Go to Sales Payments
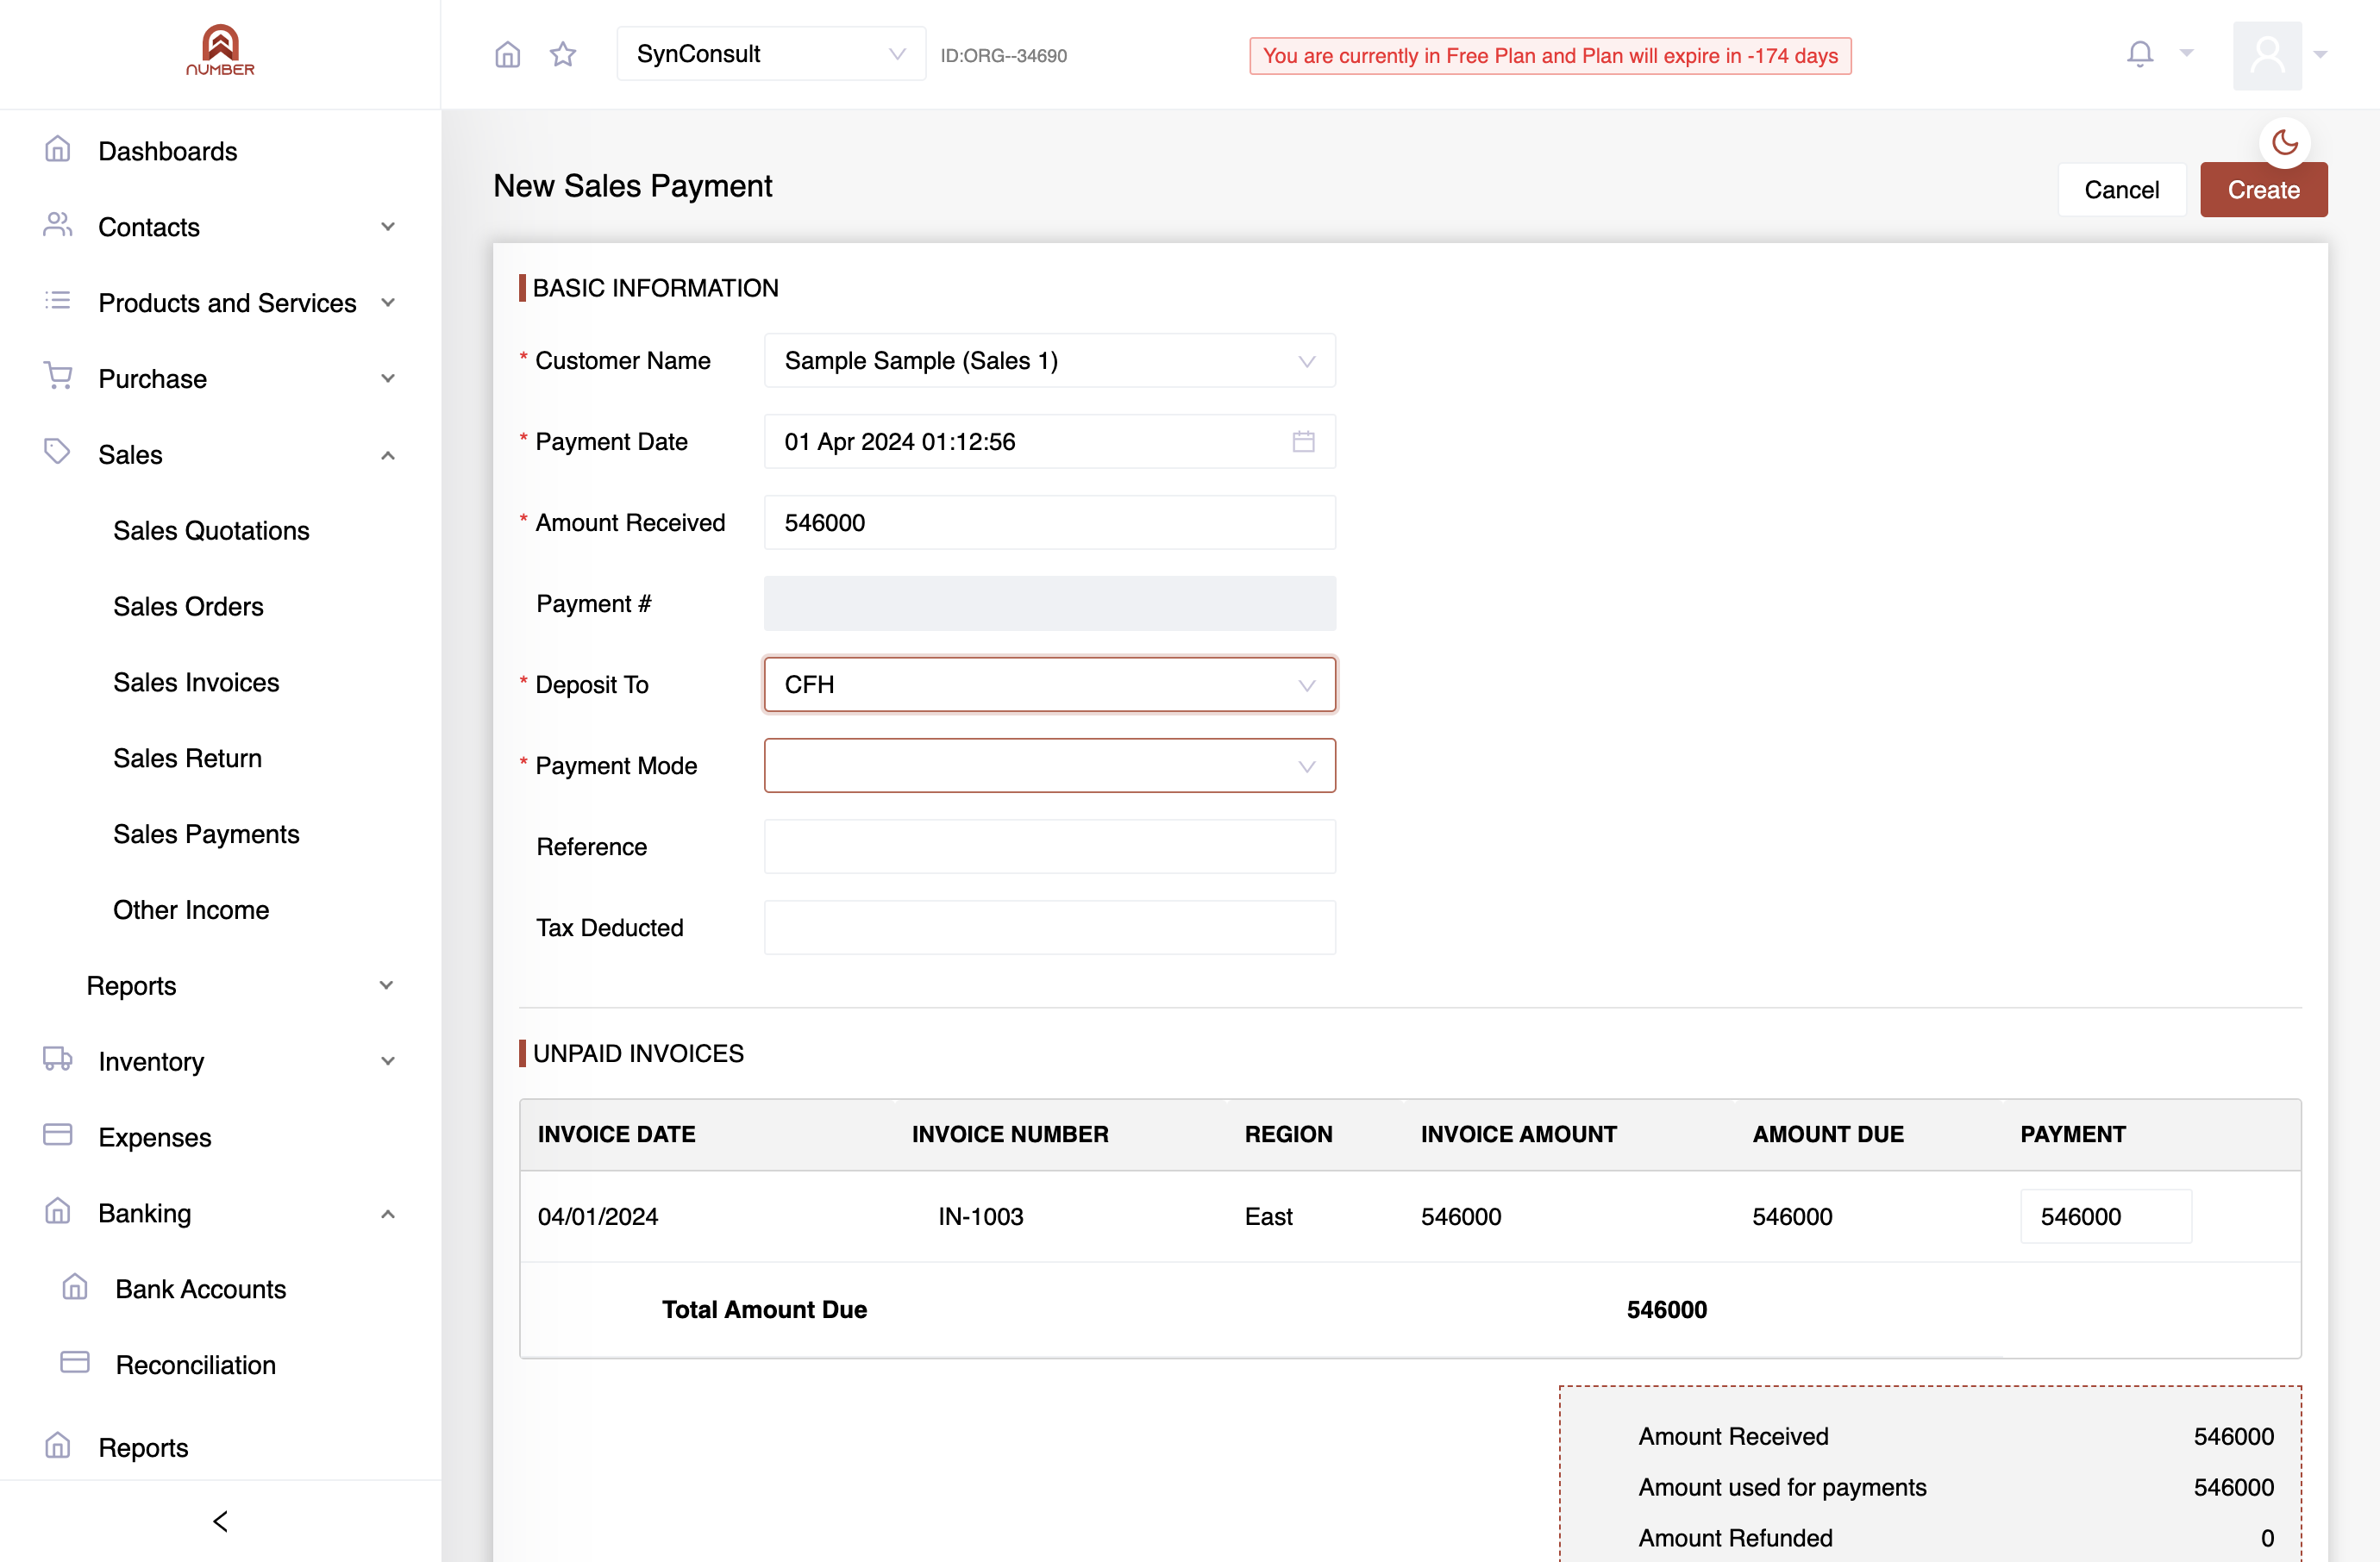2380x1562 pixels. click(x=206, y=834)
